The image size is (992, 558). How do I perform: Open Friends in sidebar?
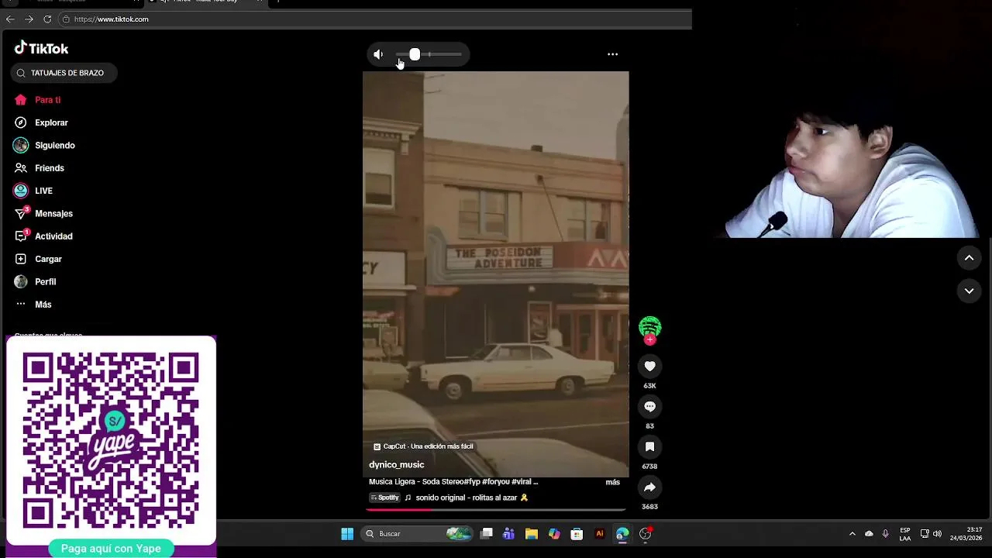click(x=49, y=168)
